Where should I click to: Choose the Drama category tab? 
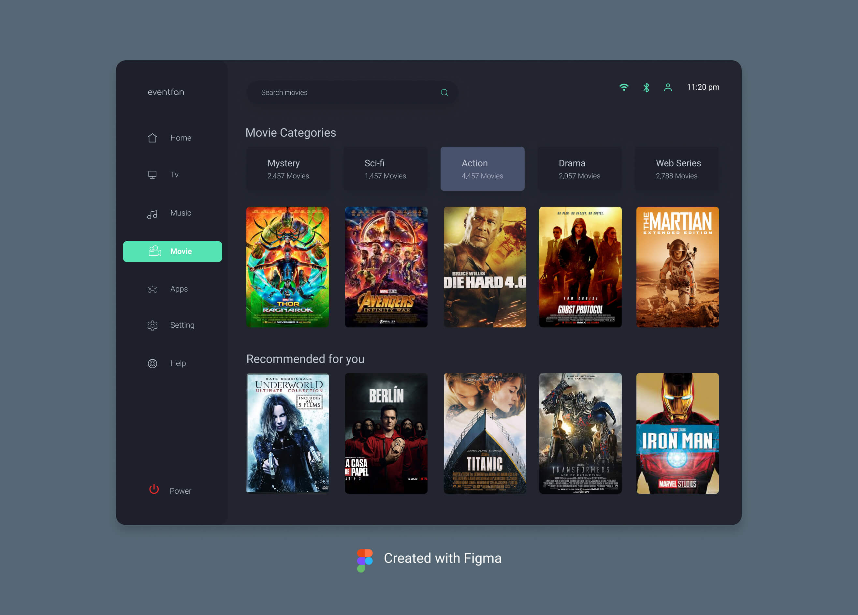point(579,169)
